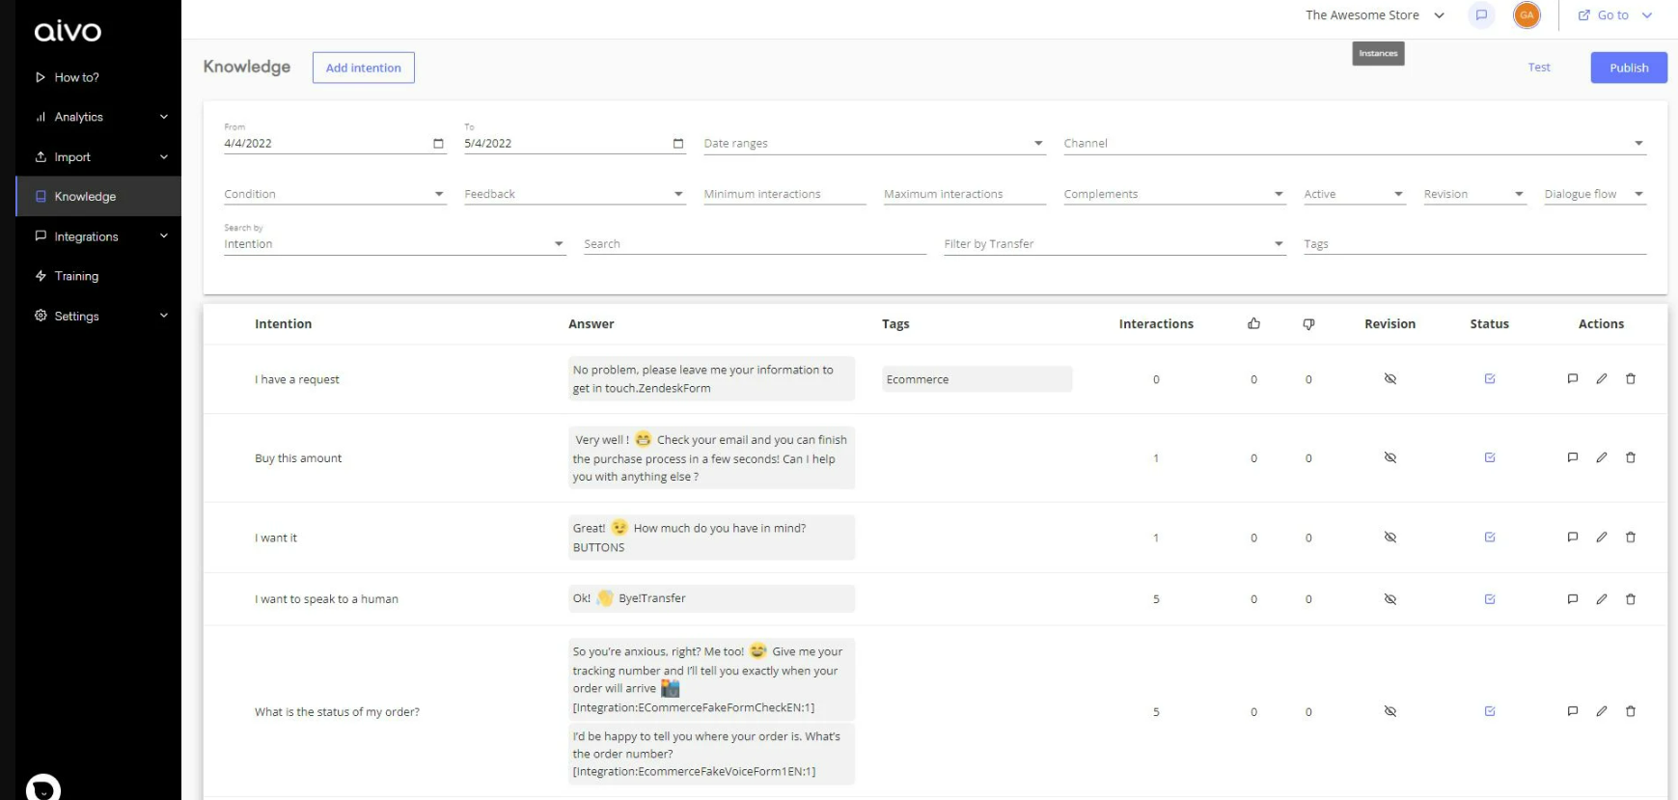Toggle status checkbox for 'I have a request'
This screenshot has height=800, width=1678.
(x=1489, y=379)
